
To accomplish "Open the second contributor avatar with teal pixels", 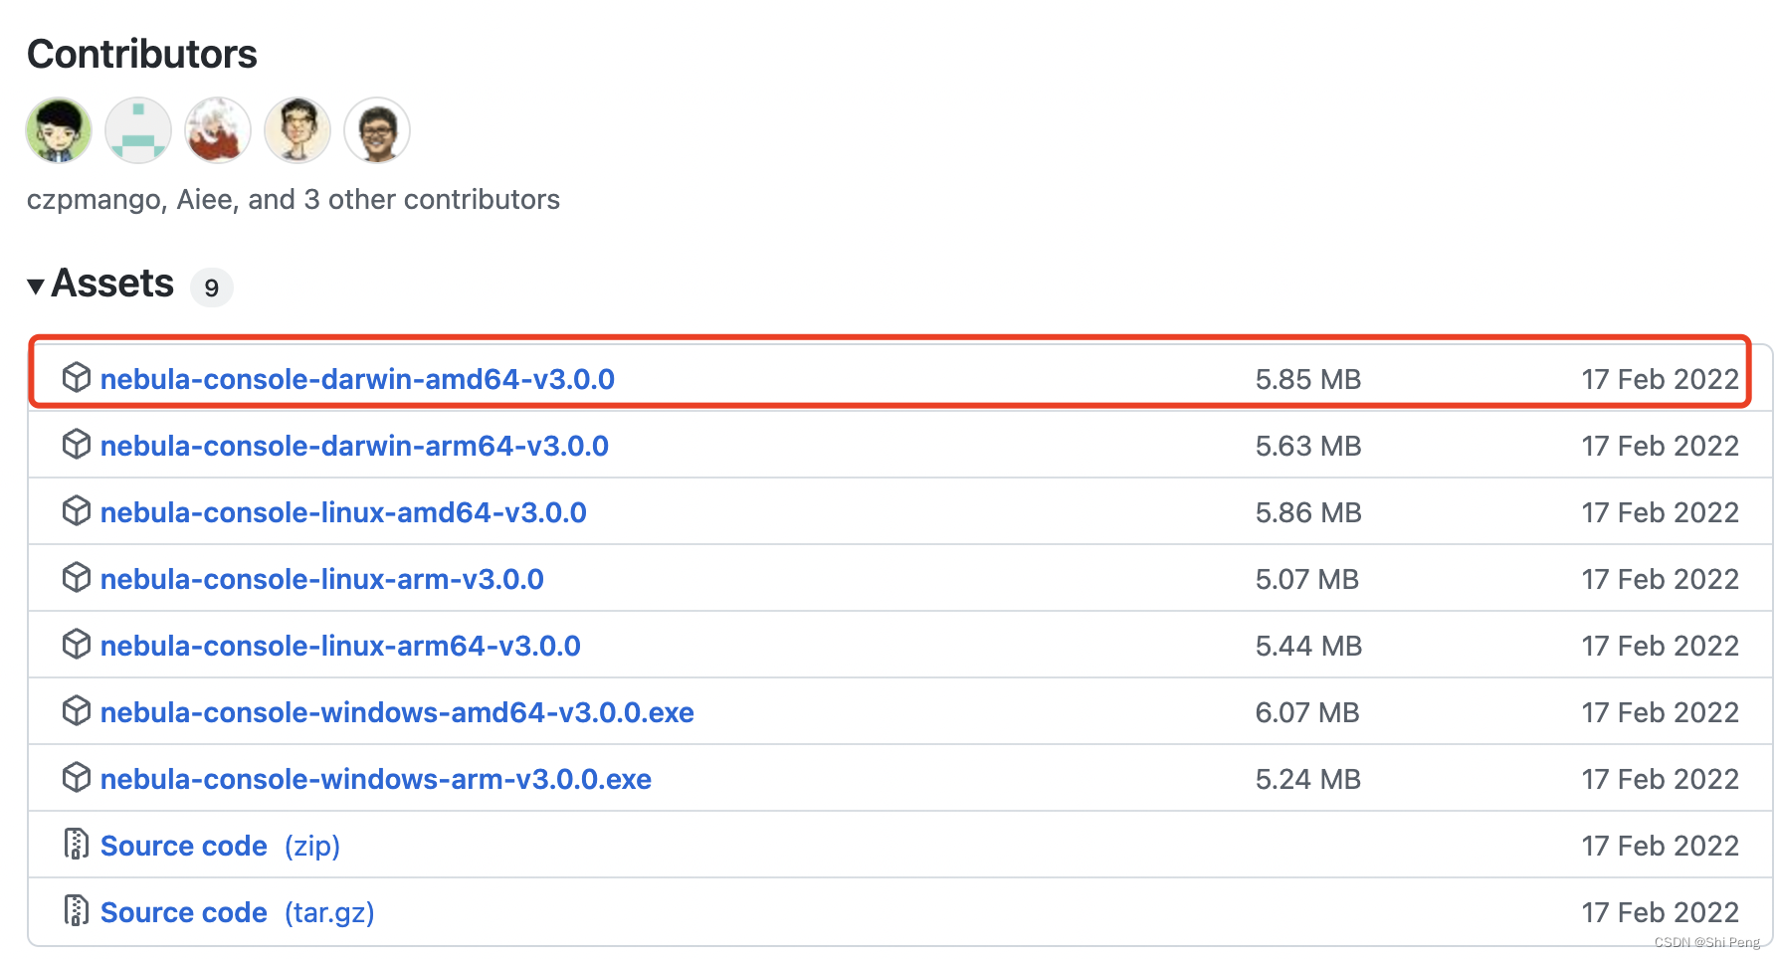I will tap(138, 130).
